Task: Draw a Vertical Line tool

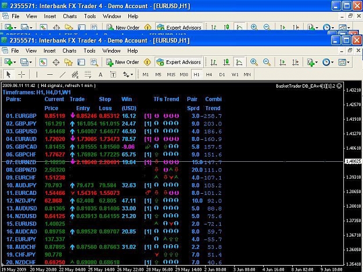Action: [x=37, y=74]
